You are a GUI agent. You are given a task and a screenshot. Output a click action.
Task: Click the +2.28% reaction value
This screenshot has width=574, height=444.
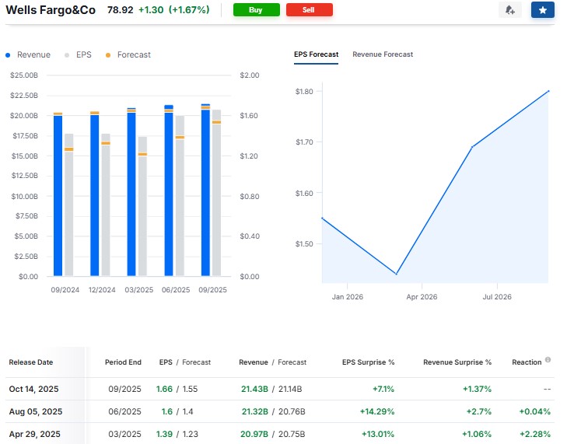coord(535,434)
